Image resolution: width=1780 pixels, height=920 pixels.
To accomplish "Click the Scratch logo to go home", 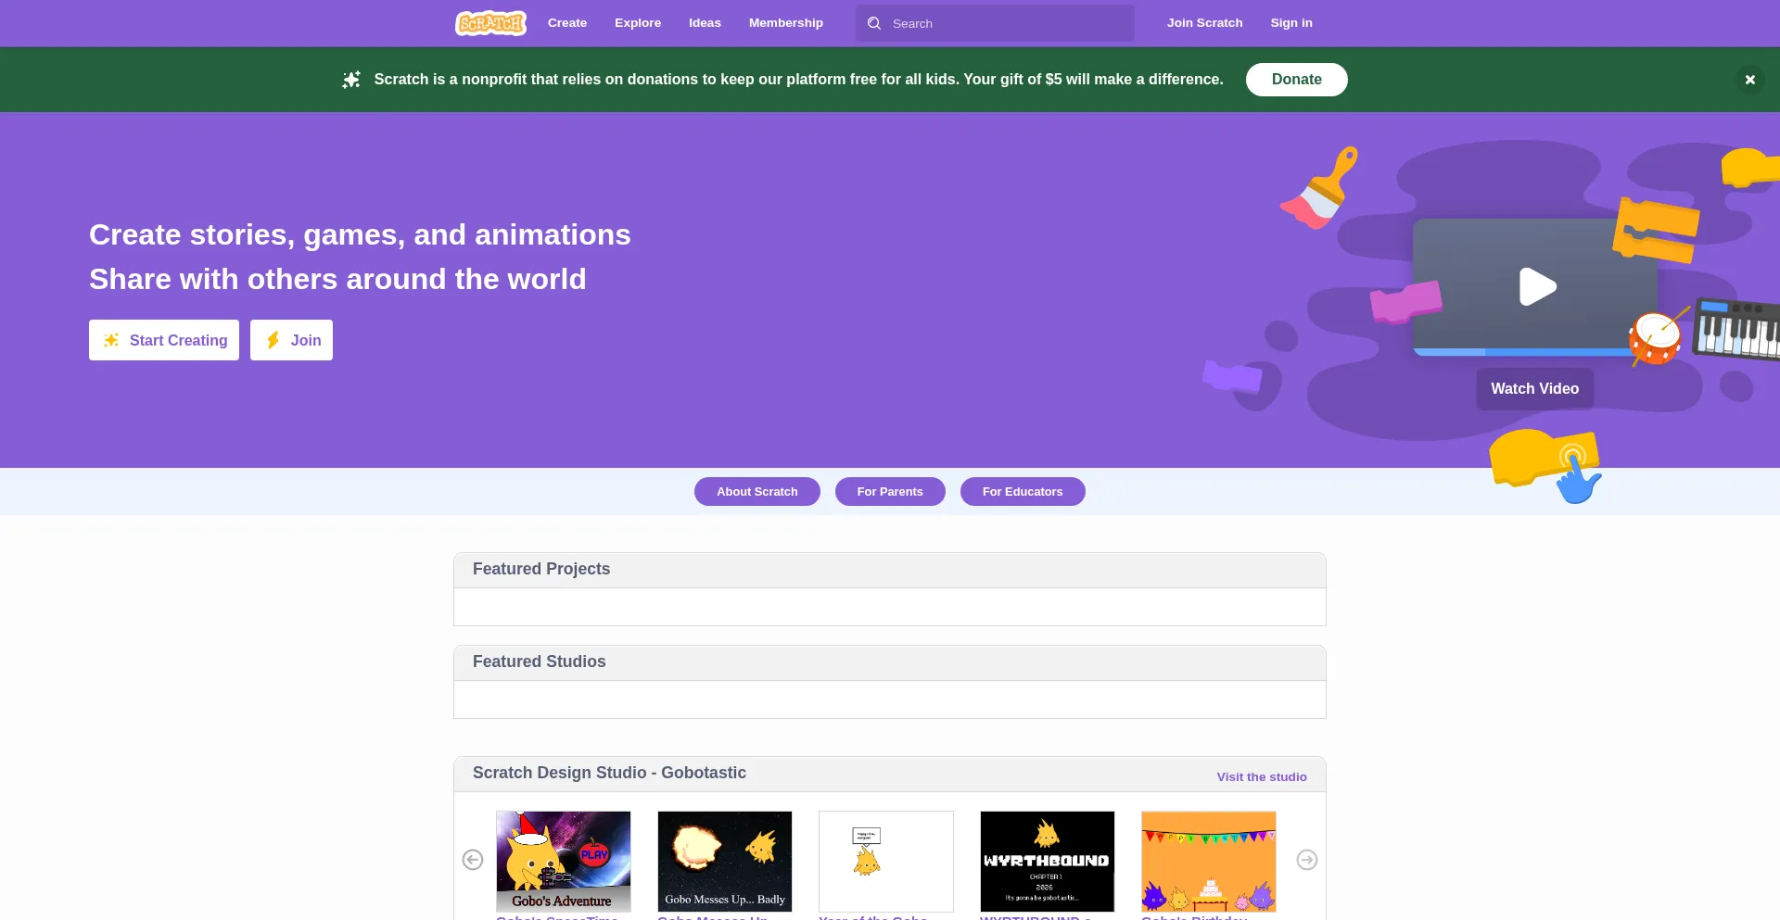I will pyautogui.click(x=490, y=22).
